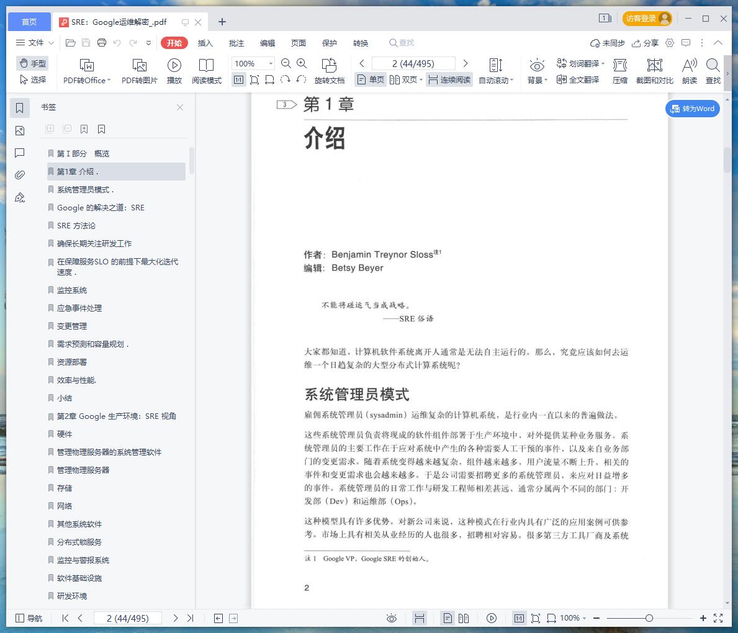Adjust the zoom slider in status bar
The width and height of the screenshot is (738, 633).
[x=649, y=618]
